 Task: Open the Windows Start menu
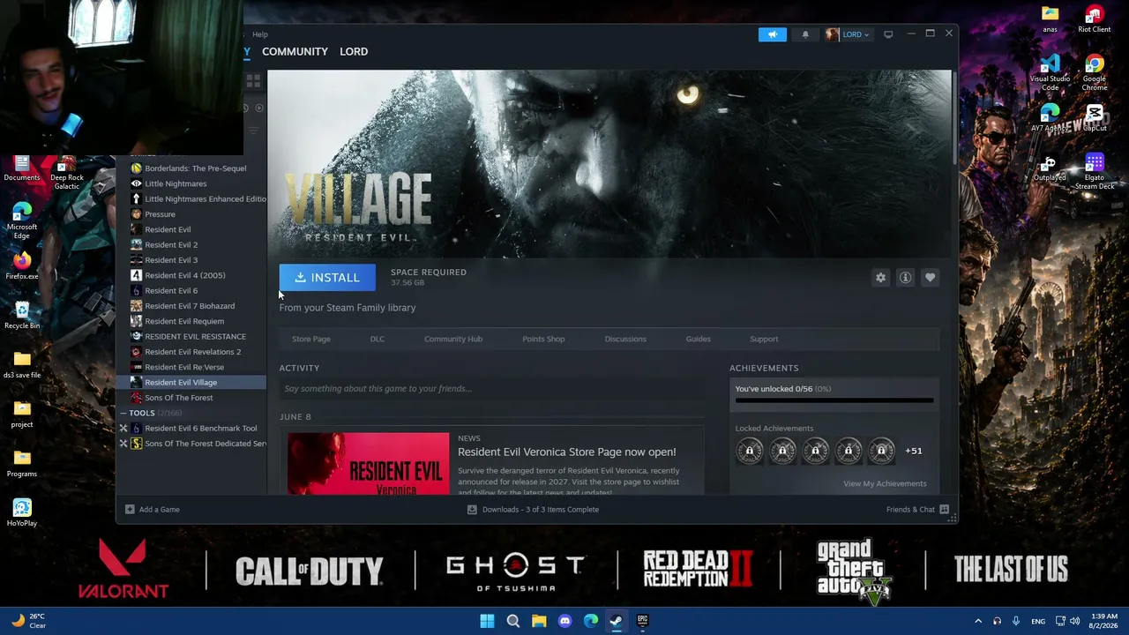click(487, 621)
